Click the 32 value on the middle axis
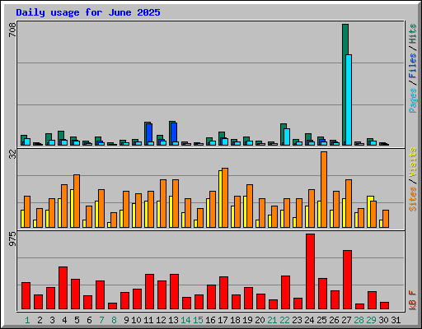 point(12,155)
